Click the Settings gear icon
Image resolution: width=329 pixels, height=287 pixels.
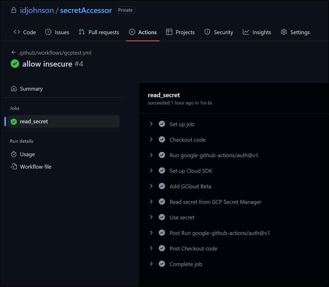click(284, 32)
